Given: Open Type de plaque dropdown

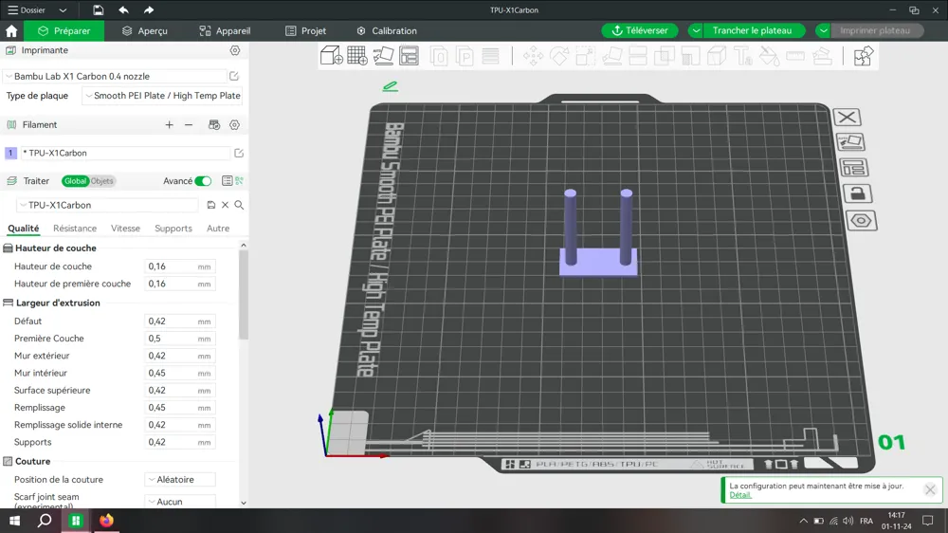Looking at the screenshot, I should click(x=161, y=96).
